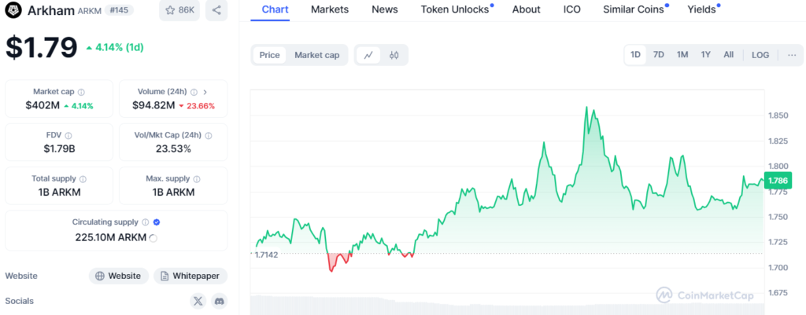Image resolution: width=806 pixels, height=315 pixels.
Task: Open the Chart tab
Action: [x=275, y=9]
